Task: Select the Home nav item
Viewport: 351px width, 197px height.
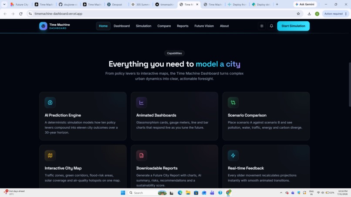Action: (x=103, y=26)
